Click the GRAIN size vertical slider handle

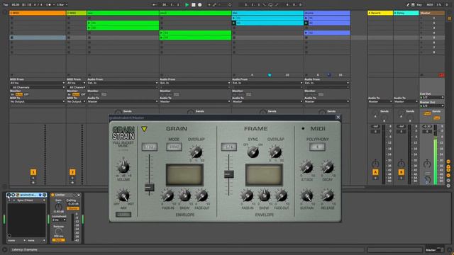pyautogui.click(x=150, y=187)
